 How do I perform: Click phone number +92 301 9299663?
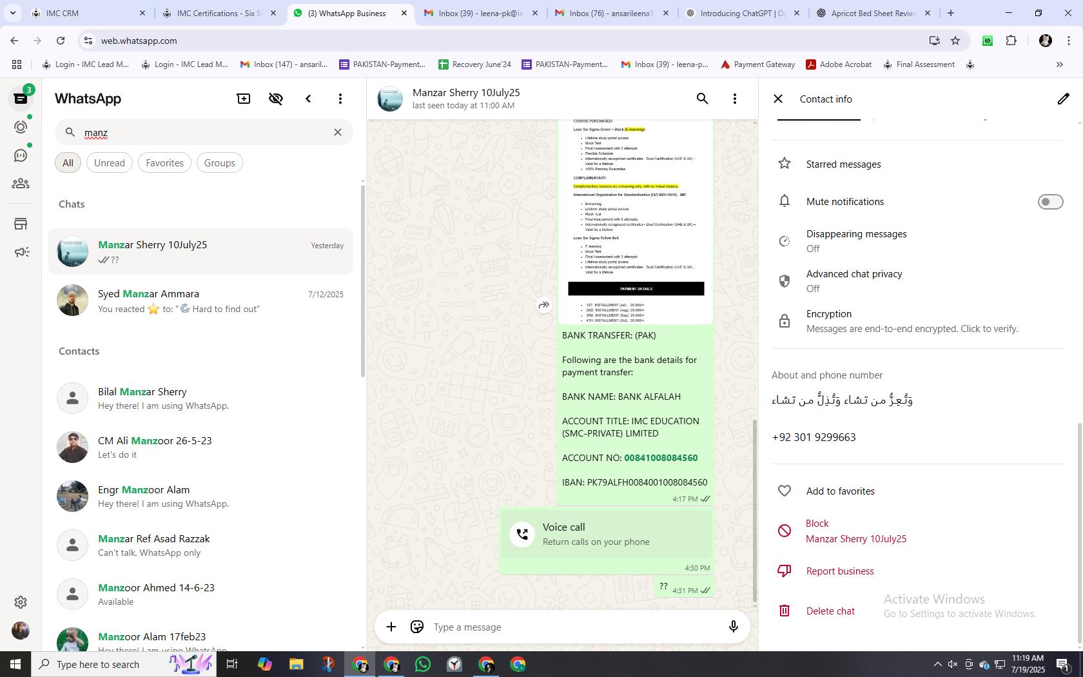(814, 437)
